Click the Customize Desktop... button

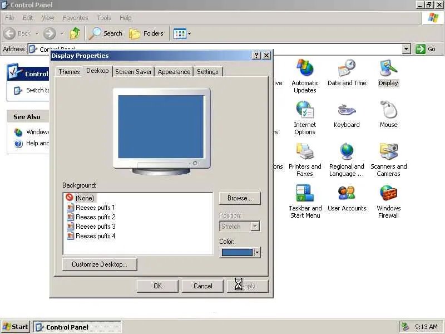100,264
